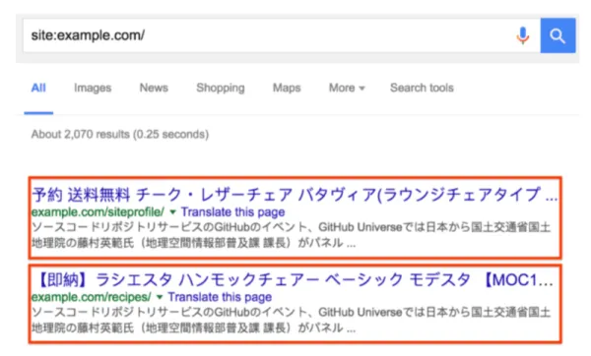Go to the Shopping tab

pos(221,88)
